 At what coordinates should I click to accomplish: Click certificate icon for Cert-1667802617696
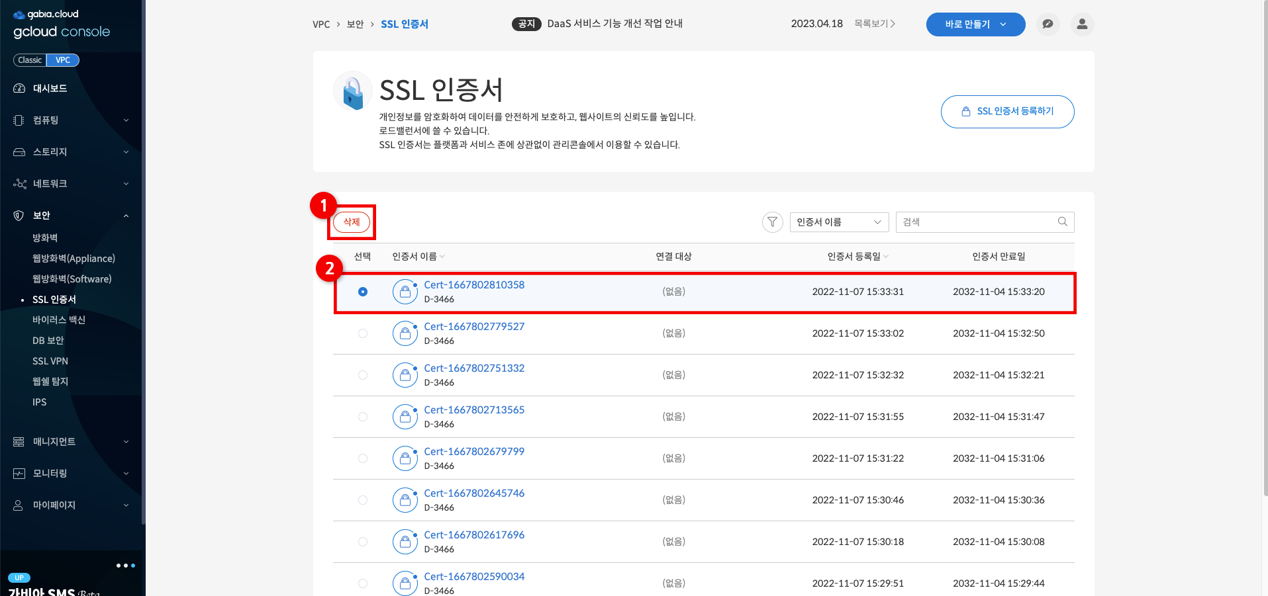click(x=405, y=542)
